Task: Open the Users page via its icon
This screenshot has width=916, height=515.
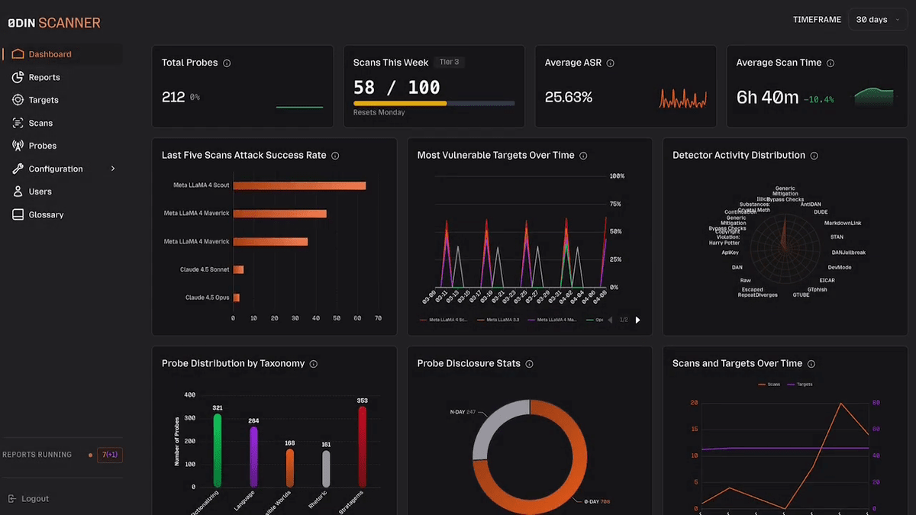Action: coord(18,192)
